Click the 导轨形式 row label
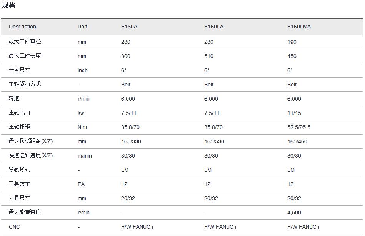This screenshot has height=236, width=365. 19,170
